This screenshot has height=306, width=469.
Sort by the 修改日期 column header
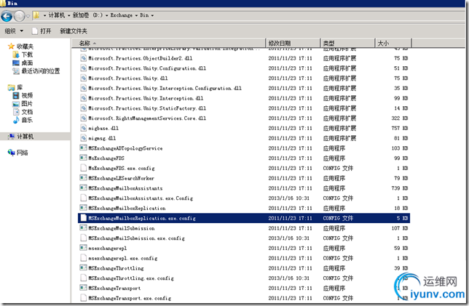293,44
